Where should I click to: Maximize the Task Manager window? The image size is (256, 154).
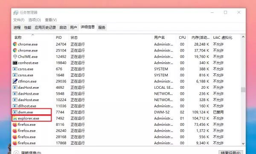pyautogui.click(x=225, y=12)
